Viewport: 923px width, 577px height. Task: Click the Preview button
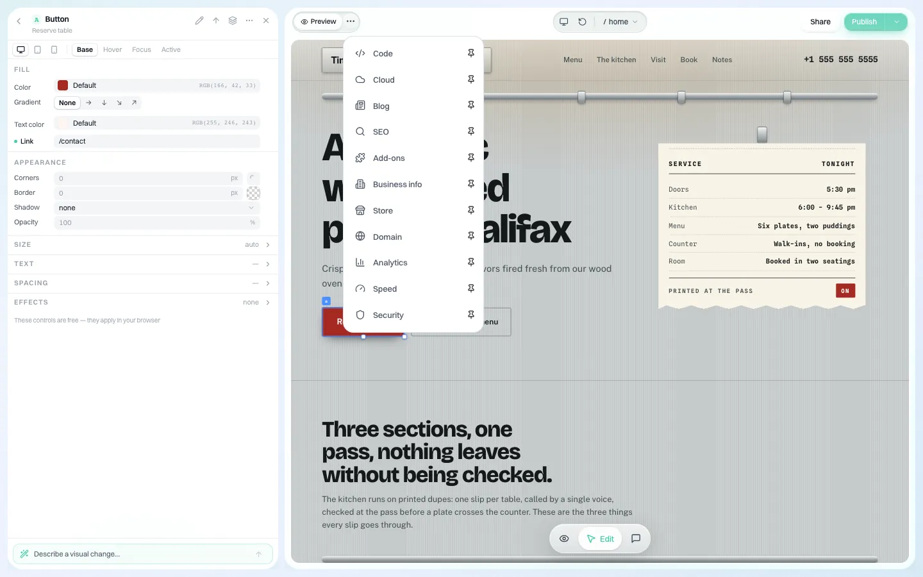pyautogui.click(x=319, y=22)
